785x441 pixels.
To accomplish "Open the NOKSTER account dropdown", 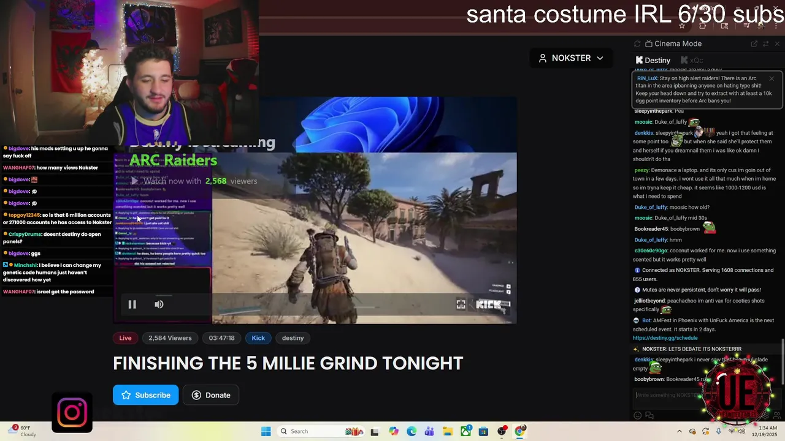I will tap(571, 58).
